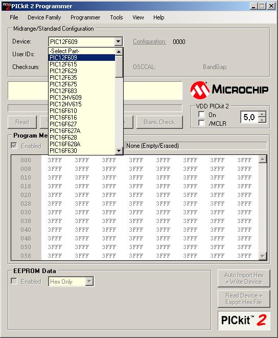Select PIC16F630 in the device list
The height and width of the screenshot is (338, 278).
tap(82, 151)
